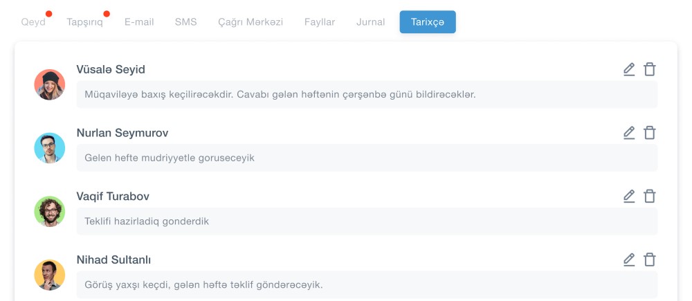Delete Vüsalə Seyid's entry using trash icon
The width and height of the screenshot is (692, 301).
tap(650, 69)
